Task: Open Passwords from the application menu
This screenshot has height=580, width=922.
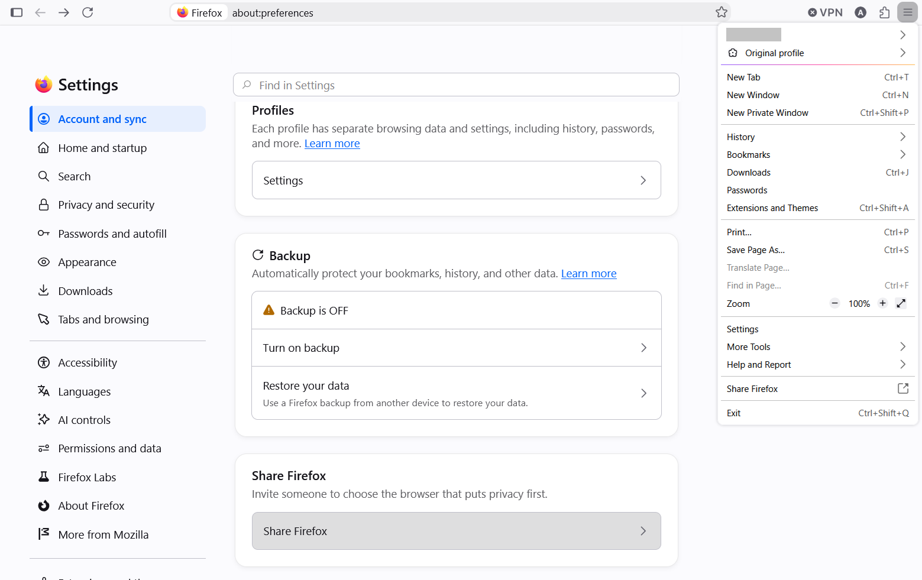Action: 817,190
